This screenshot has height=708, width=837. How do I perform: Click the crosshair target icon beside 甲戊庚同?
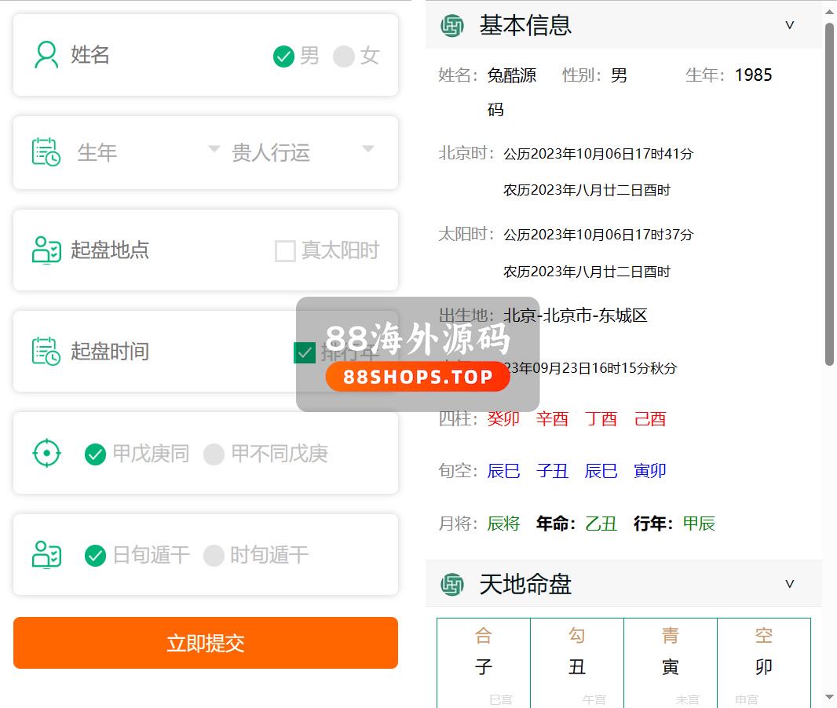tap(46, 454)
